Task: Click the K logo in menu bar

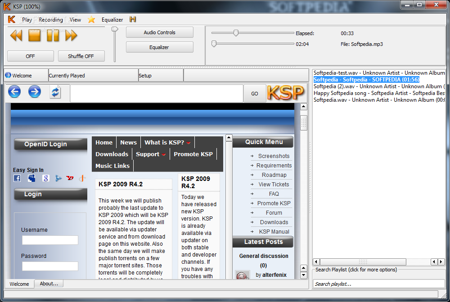Action: pyautogui.click(x=12, y=19)
